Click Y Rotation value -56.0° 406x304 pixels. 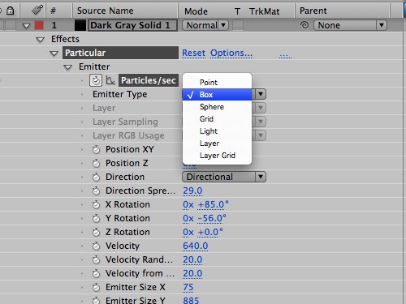point(212,218)
